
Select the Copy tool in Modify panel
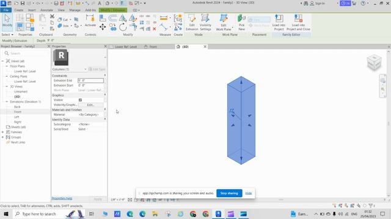pos(112,27)
